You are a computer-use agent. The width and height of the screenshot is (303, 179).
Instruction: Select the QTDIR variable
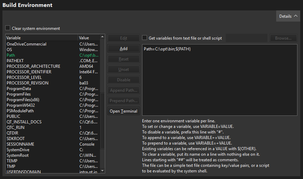(x=53, y=133)
